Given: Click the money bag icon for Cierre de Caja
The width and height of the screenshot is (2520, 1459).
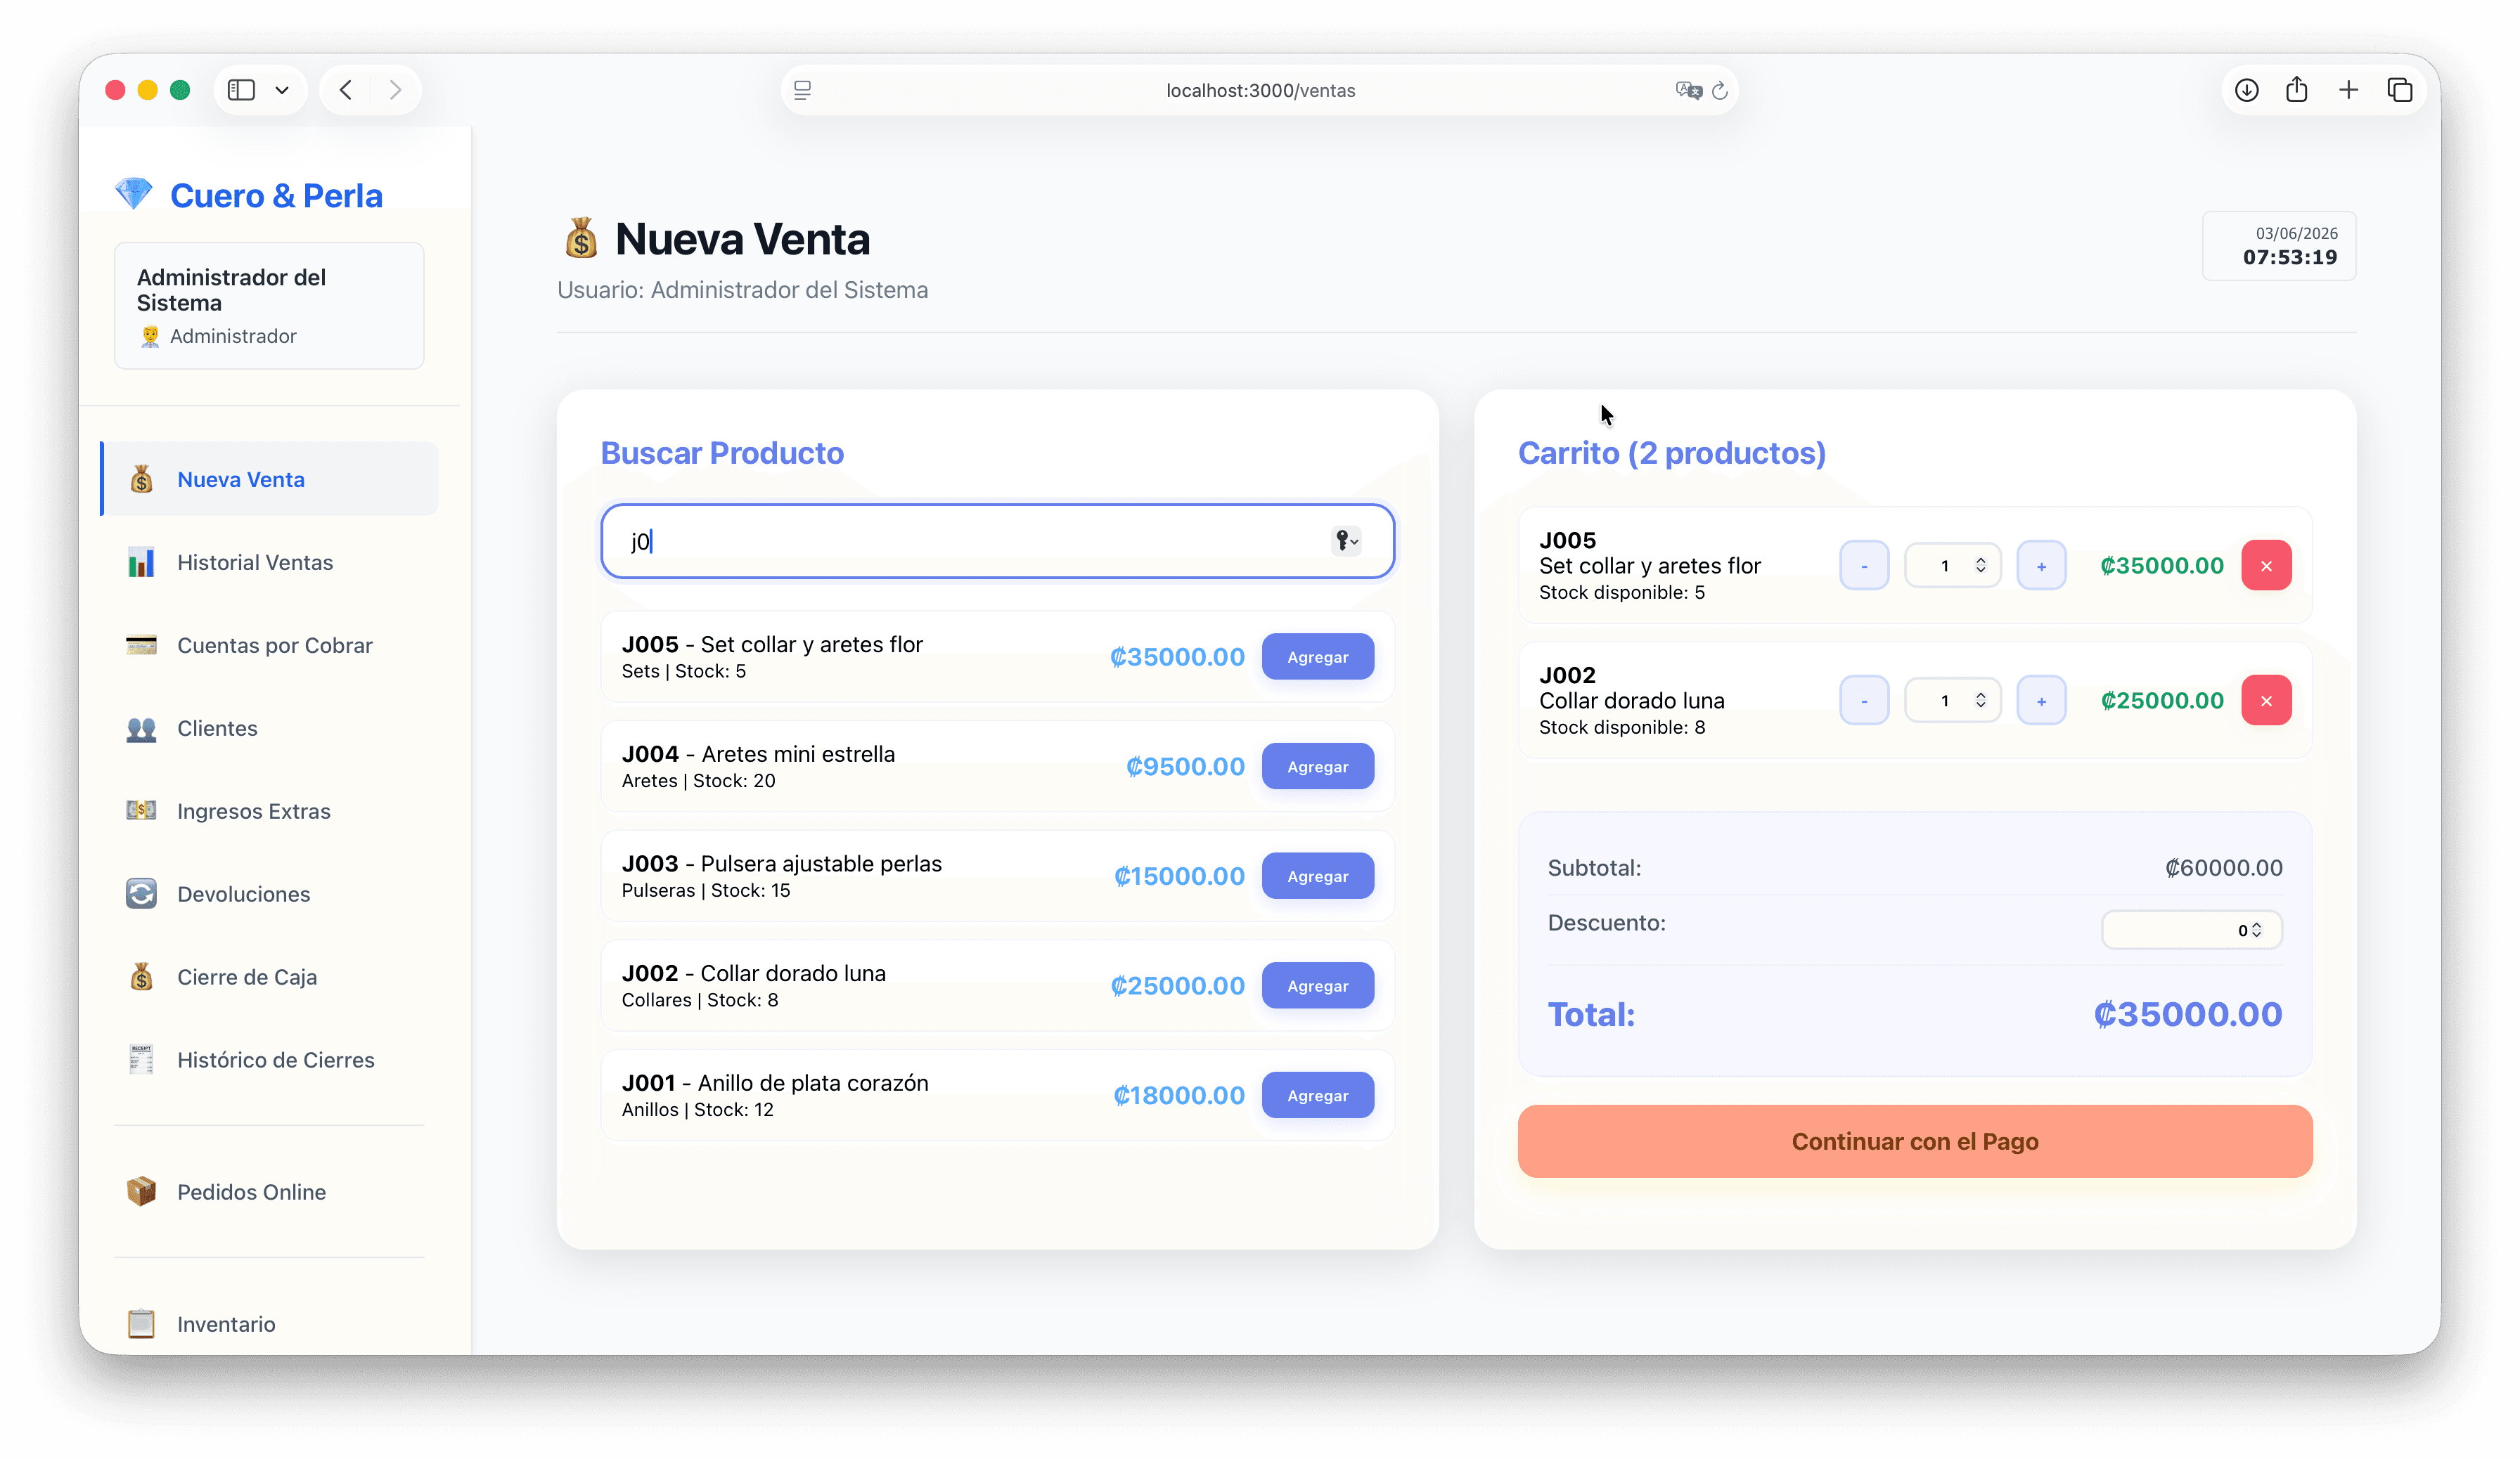Looking at the screenshot, I should [x=141, y=976].
